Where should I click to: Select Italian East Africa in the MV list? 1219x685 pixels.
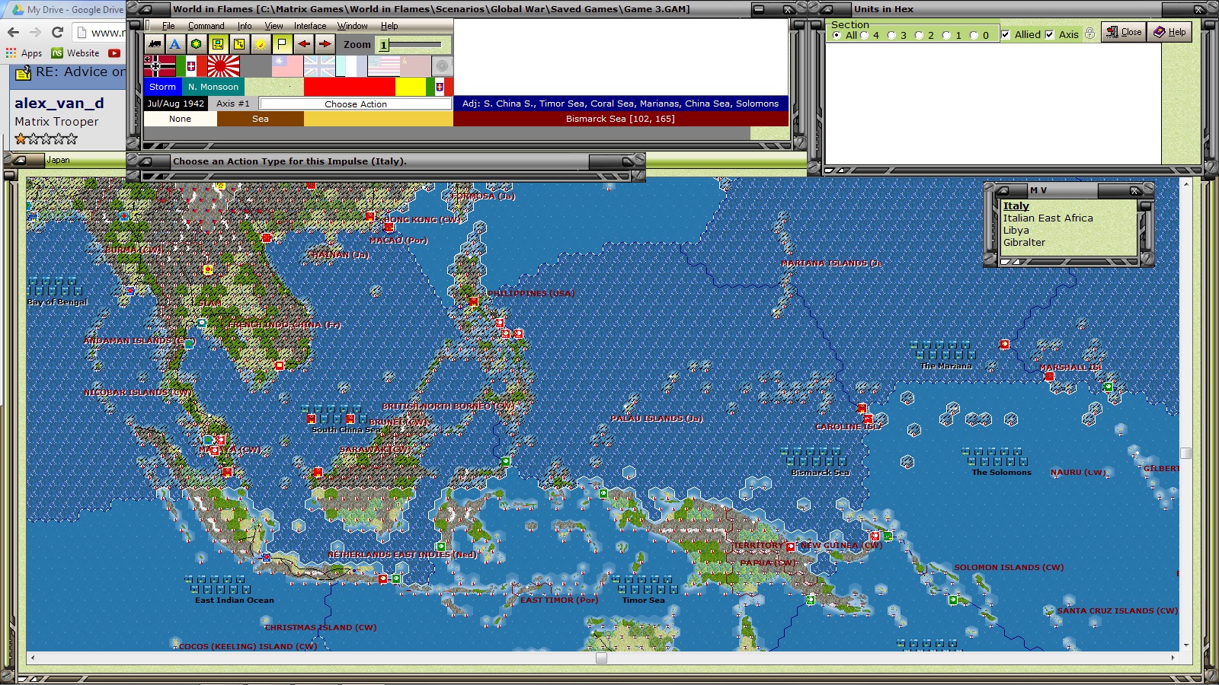tap(1048, 218)
